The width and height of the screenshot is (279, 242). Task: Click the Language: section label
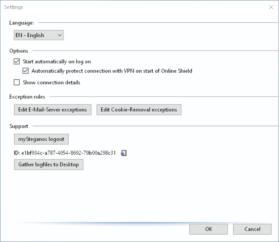coord(21,23)
